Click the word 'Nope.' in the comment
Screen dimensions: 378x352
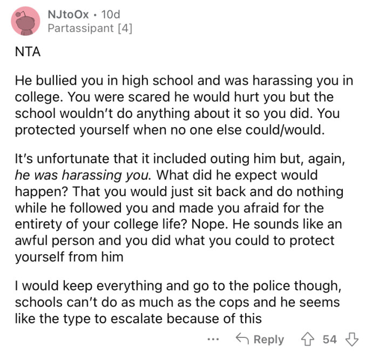[x=210, y=224]
